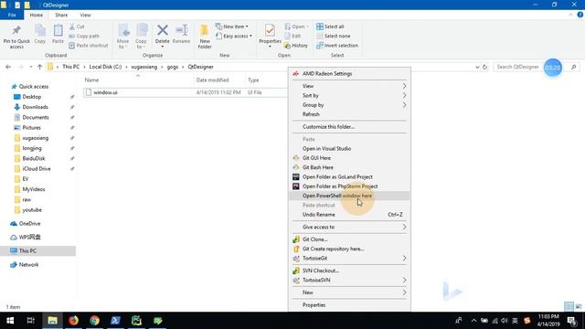Choose Refresh in context menu
Viewport: 585px width, 329px height.
point(349,114)
